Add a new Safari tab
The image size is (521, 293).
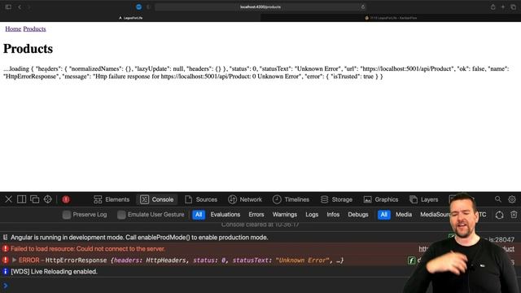(503, 7)
